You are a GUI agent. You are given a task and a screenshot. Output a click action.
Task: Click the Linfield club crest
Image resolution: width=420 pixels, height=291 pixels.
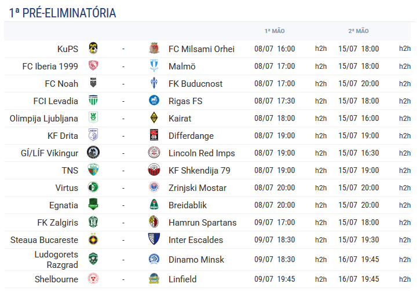click(x=154, y=279)
